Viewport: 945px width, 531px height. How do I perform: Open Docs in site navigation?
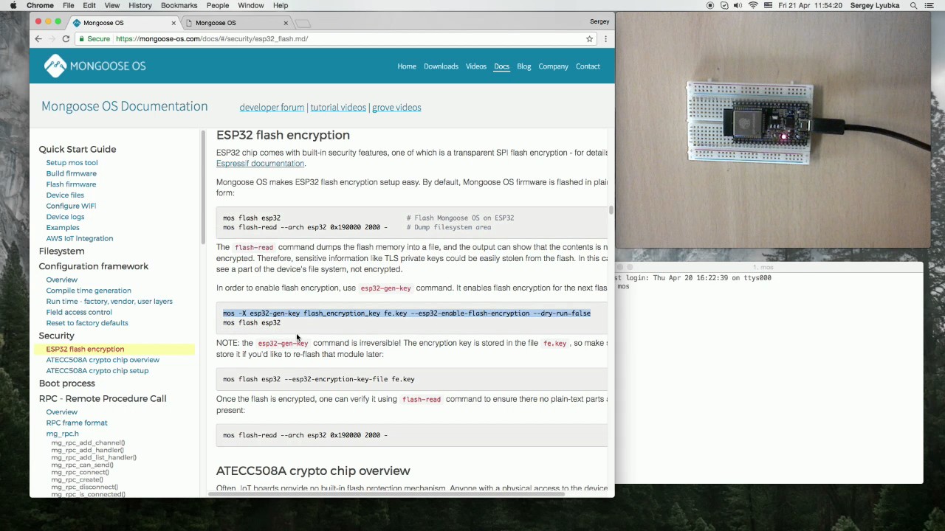(501, 66)
